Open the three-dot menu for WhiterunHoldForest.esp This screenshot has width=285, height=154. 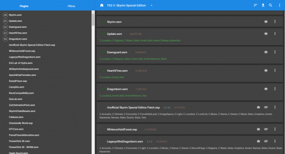tap(275, 129)
